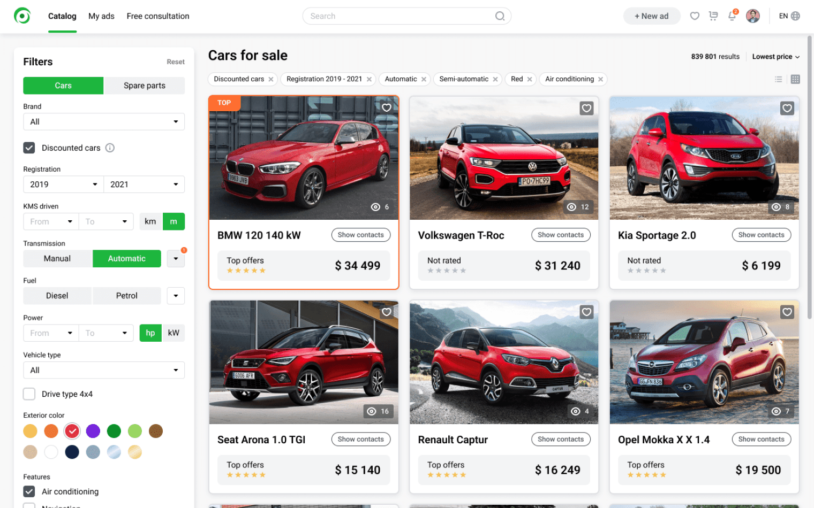Go to Catalog tab
Screen dimensions: 814x508
62,16
